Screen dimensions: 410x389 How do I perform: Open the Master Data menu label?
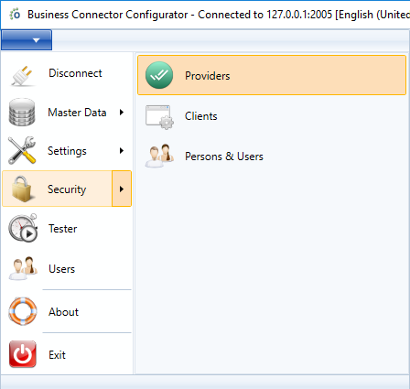(77, 113)
